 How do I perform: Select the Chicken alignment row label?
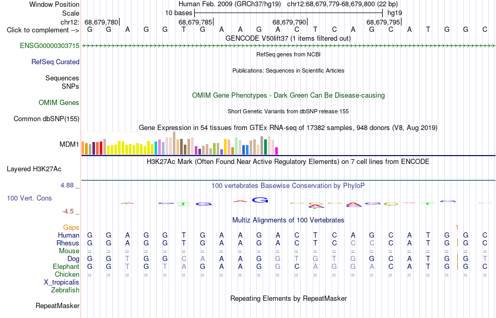(x=67, y=274)
